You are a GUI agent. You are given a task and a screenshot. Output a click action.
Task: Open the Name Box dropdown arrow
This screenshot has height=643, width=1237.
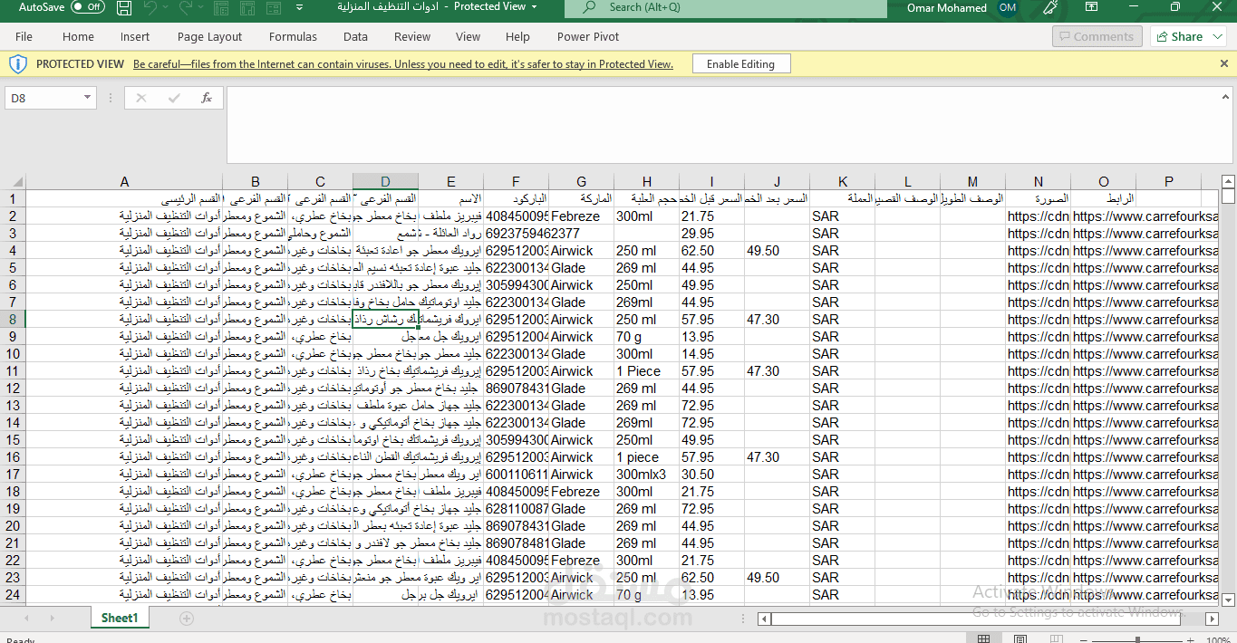[87, 98]
